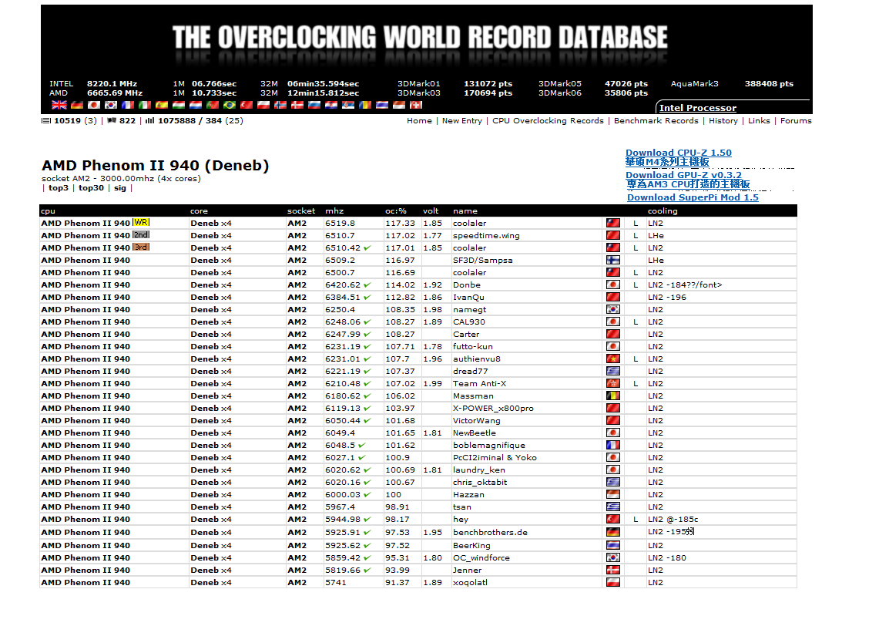
Task: Click the 2nd place badge
Action: point(141,235)
